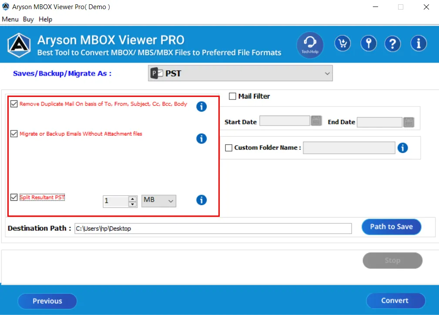Click the Start Date input field

pos(285,121)
